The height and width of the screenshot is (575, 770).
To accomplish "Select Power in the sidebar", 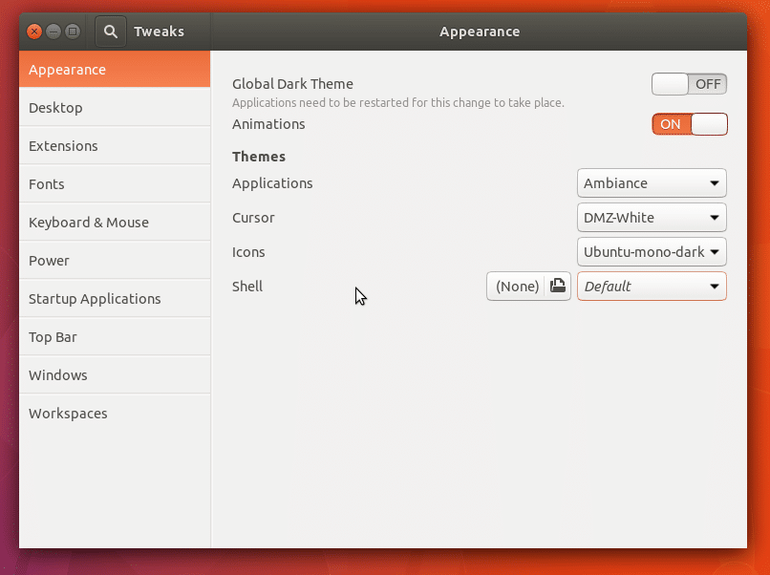I will (x=115, y=261).
